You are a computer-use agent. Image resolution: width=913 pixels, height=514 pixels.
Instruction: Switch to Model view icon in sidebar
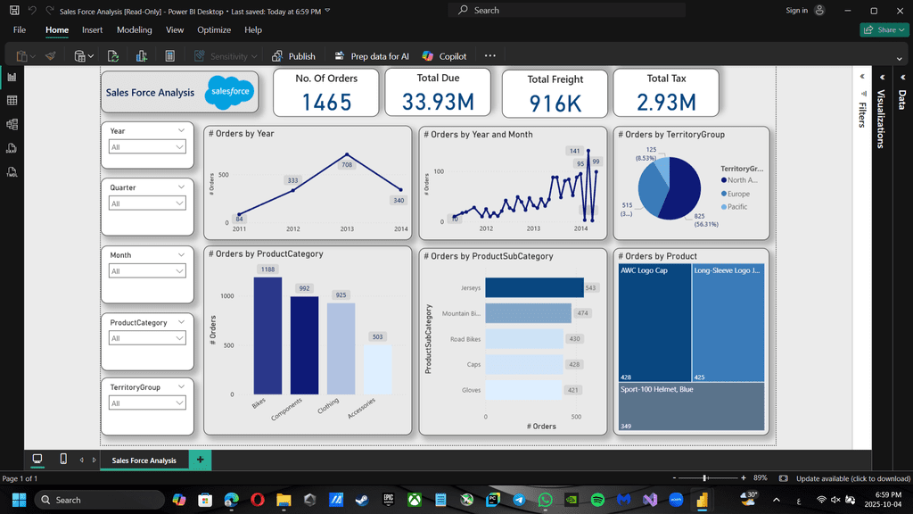pos(12,124)
